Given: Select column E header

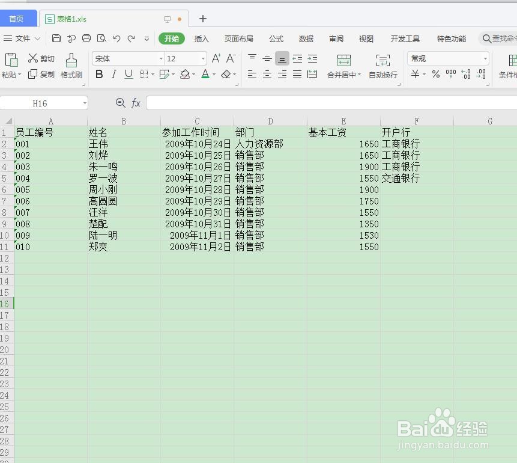Looking at the screenshot, I should 343,121.
